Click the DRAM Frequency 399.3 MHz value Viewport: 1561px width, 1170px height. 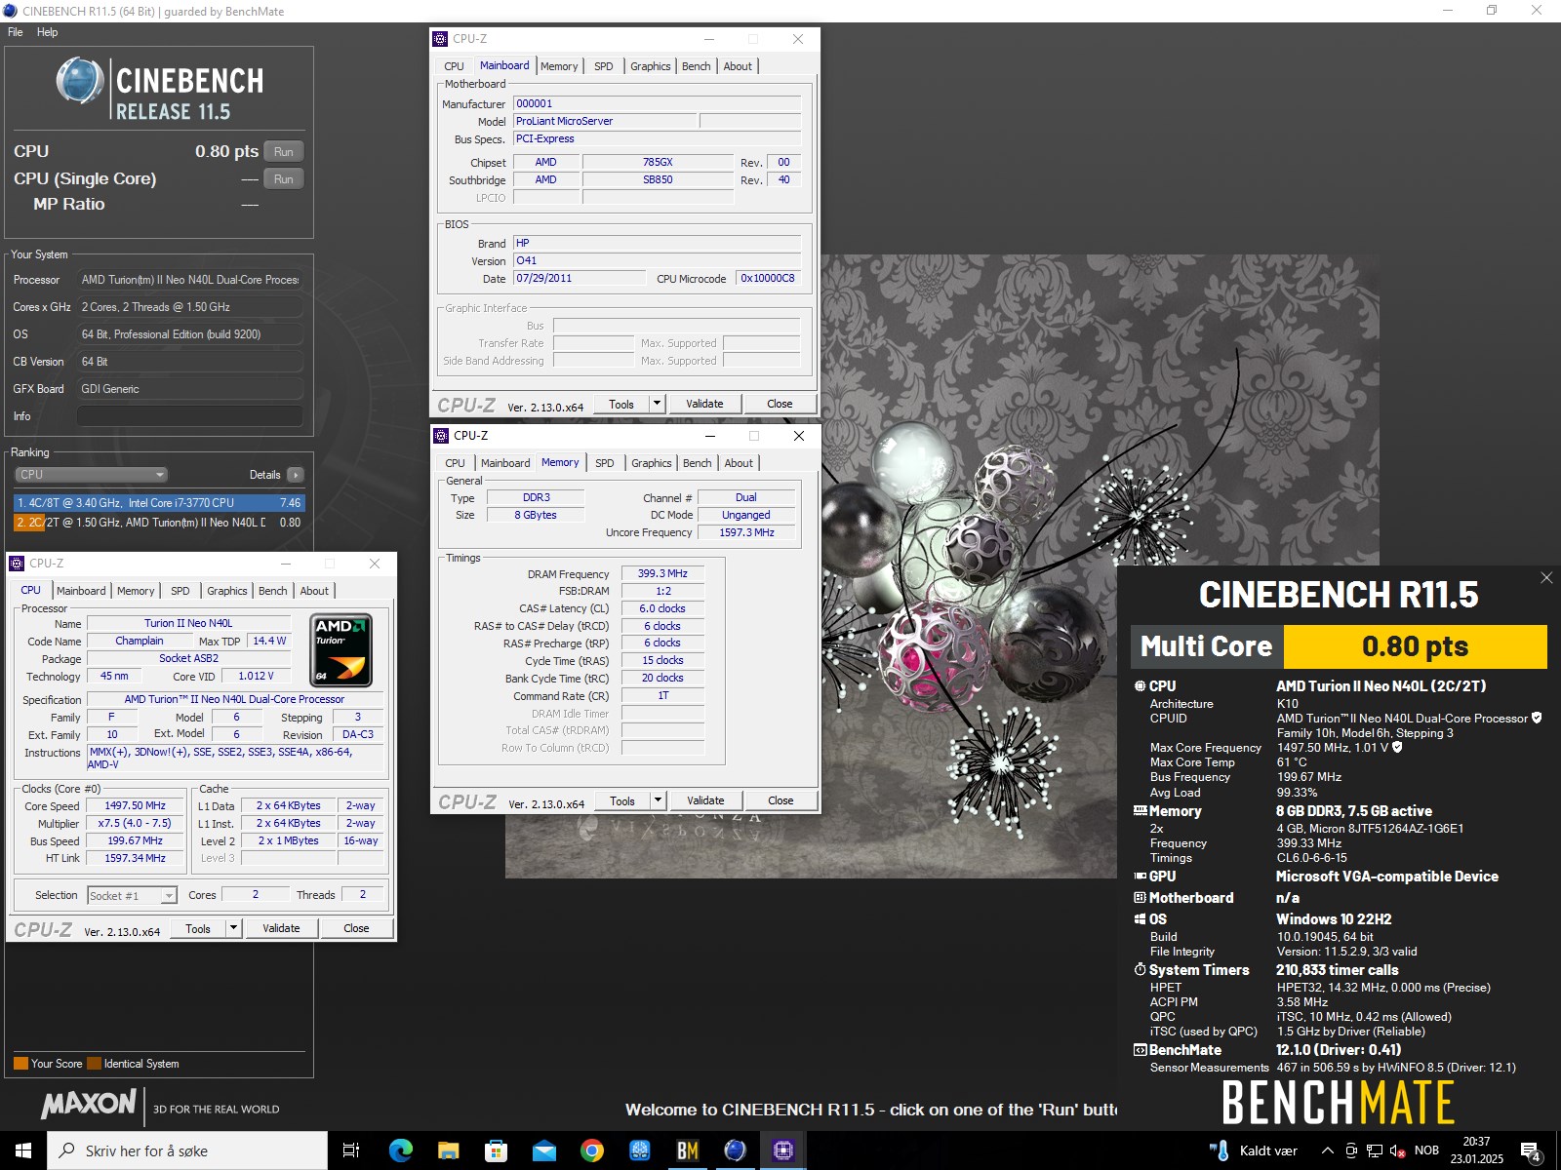click(662, 573)
